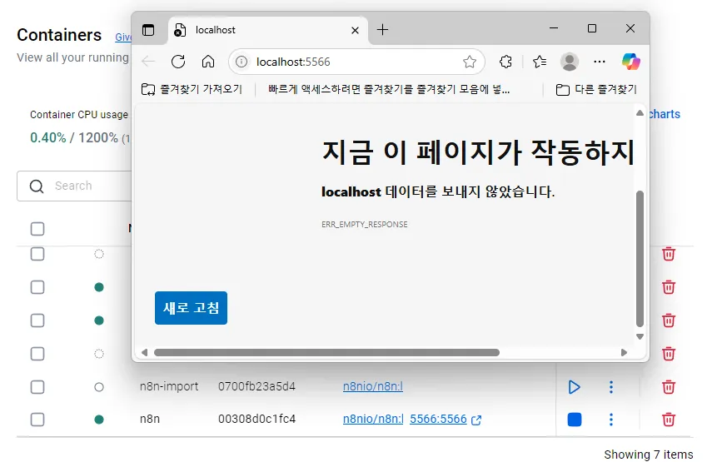Check the second container row checkbox
Screen dimensions: 712x462
tap(37, 287)
